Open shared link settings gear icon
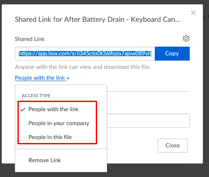 [x=186, y=38]
